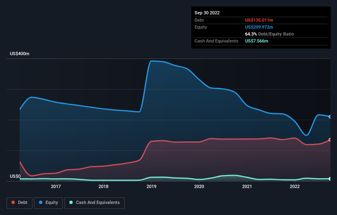This screenshot has height=215, width=337.
Task: Click the Sep 30 2022 tooltip date
Action: pos(207,13)
